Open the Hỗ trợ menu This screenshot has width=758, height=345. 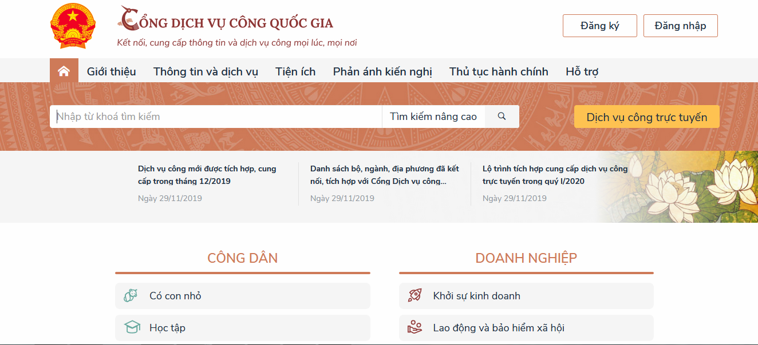click(x=582, y=71)
